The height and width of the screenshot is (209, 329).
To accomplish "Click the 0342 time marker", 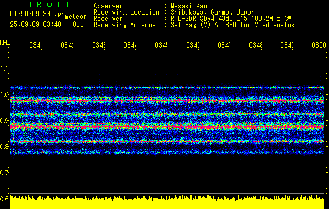I will 67,45.
